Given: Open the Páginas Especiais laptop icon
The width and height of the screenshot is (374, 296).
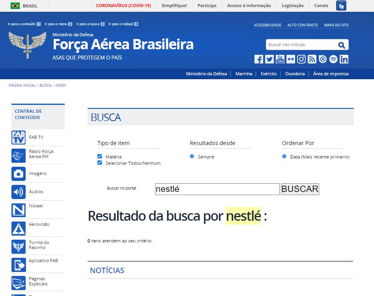Looking at the screenshot, I should click(x=19, y=283).
